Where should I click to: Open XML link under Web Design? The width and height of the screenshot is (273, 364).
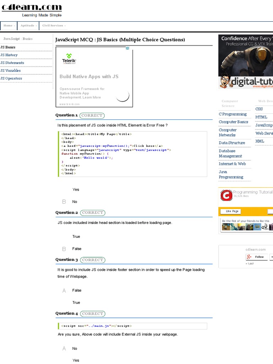click(x=259, y=141)
